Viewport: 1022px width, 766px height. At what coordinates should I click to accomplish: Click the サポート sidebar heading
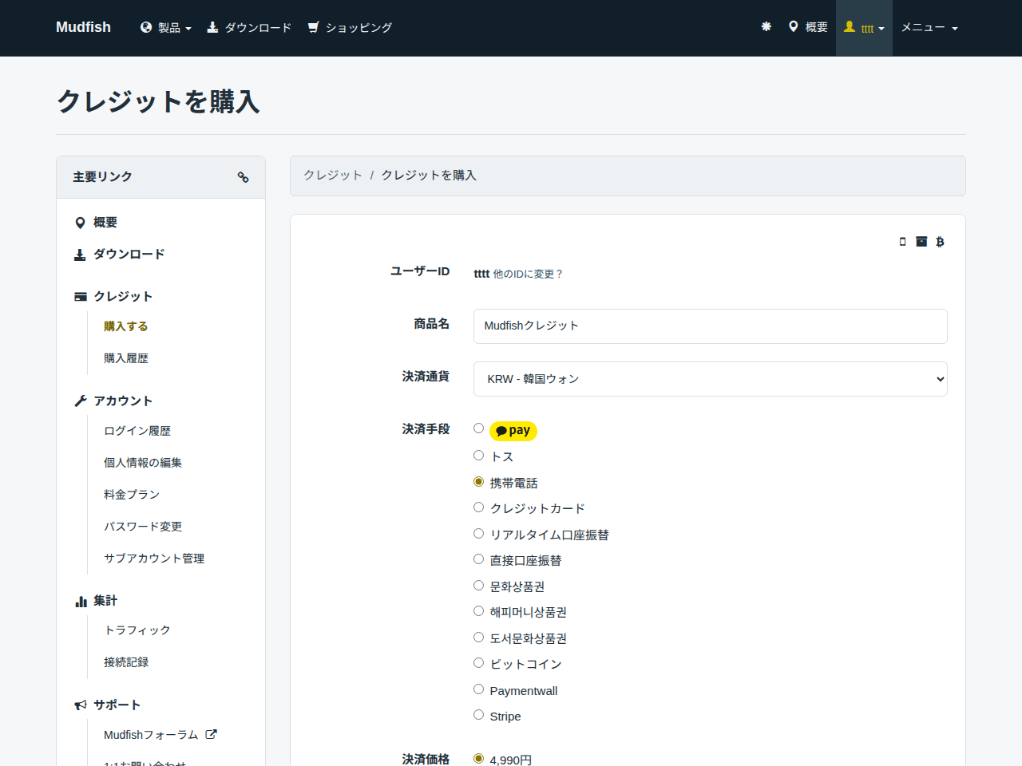tap(117, 705)
